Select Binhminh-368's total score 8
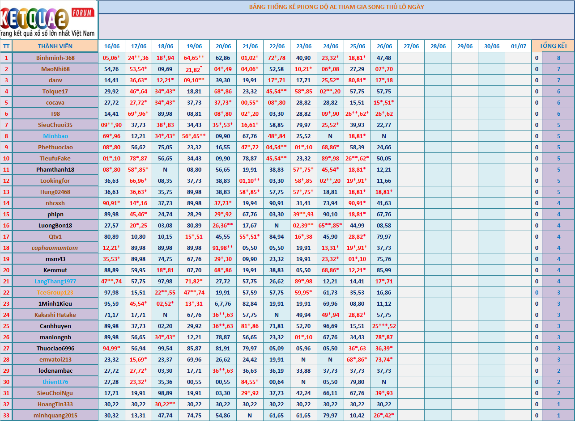Viewport: 575px width, 421px height. [558, 58]
